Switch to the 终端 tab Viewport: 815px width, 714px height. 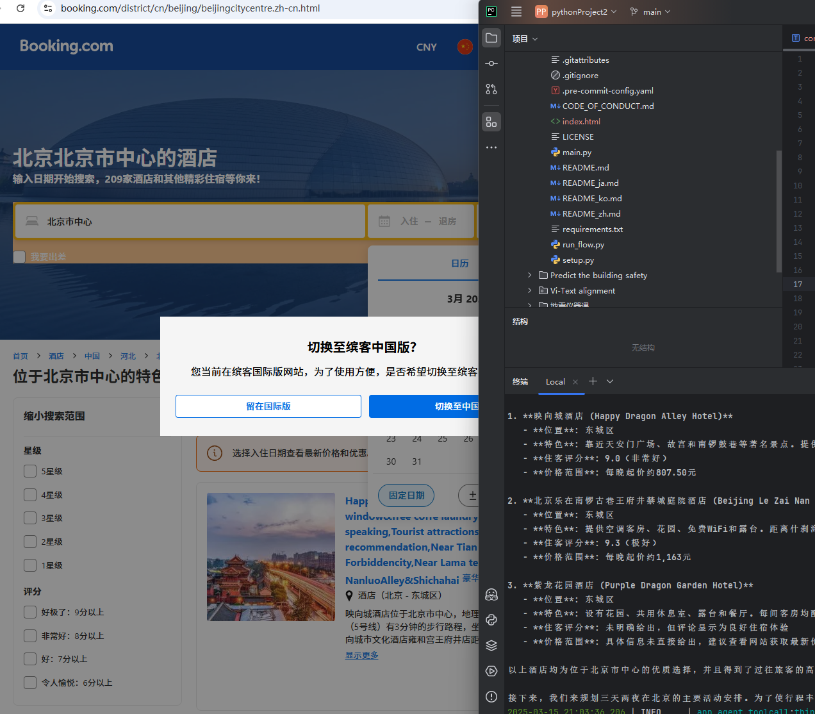coord(520,382)
